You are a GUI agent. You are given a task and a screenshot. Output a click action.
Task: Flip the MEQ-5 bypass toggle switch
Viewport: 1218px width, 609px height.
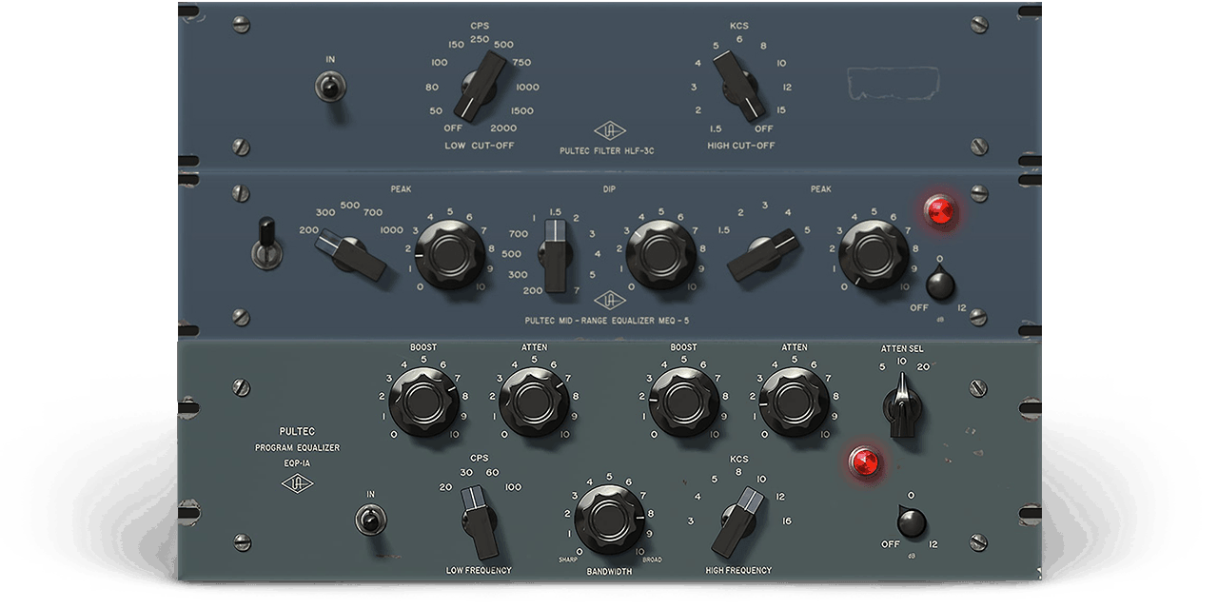[x=267, y=244]
